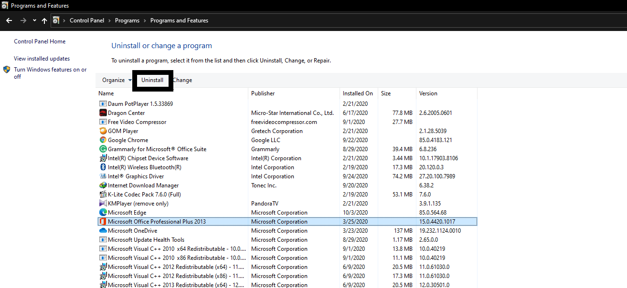Select the Visual C++ 2012 (x64) icon
Screen dimensions: 627x288
point(103,267)
